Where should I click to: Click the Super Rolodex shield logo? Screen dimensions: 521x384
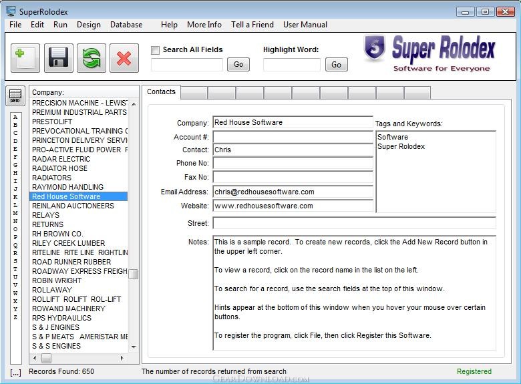375,50
